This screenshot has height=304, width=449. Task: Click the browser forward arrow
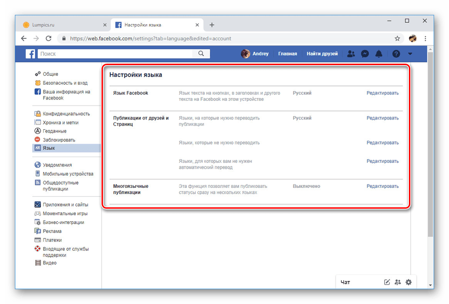(36, 38)
